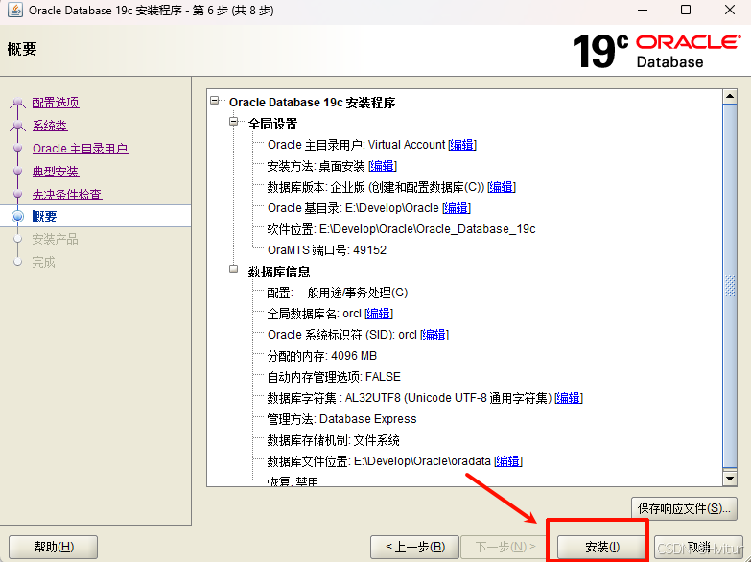Click the scrollbar down arrow in summary pane

(730, 479)
